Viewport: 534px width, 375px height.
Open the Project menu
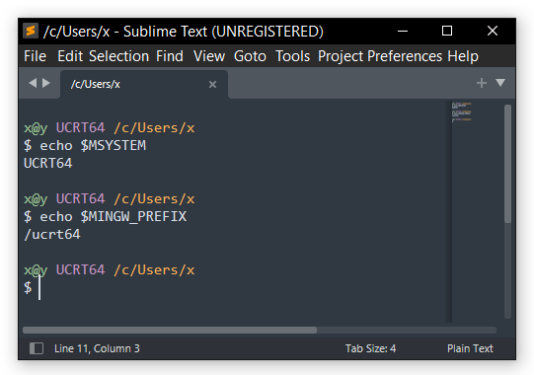341,57
